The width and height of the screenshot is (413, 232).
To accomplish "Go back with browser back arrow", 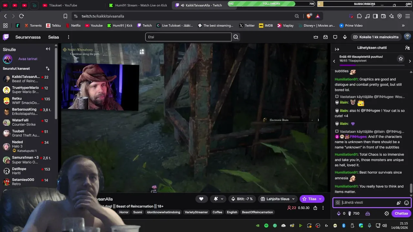I will pos(5,16).
